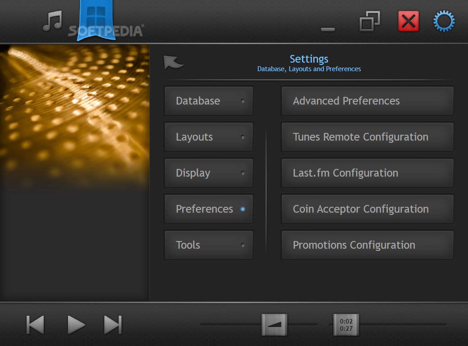Click the 'Settings' heading text
This screenshot has width=468, height=346.
(309, 59)
